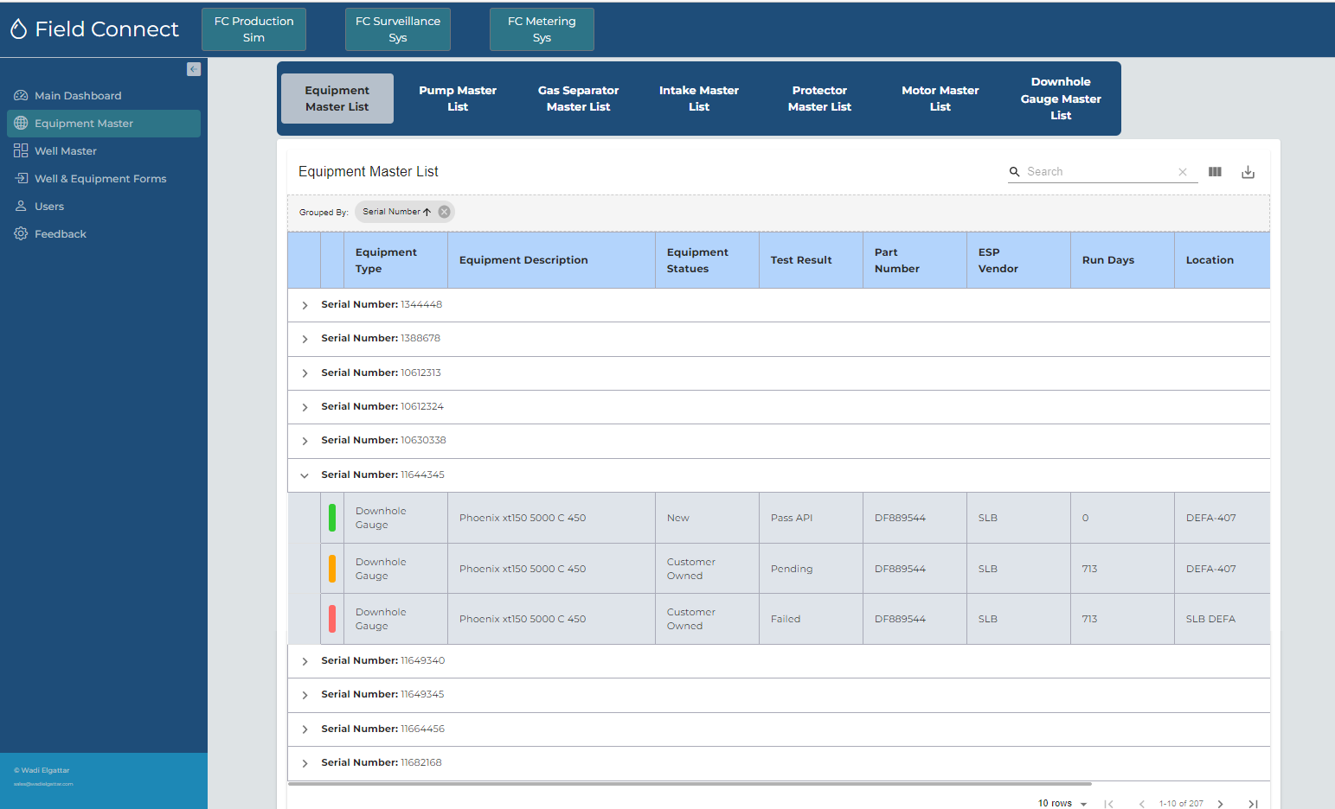The width and height of the screenshot is (1335, 809).
Task: Click the Failed test result cell
Action: click(x=811, y=619)
